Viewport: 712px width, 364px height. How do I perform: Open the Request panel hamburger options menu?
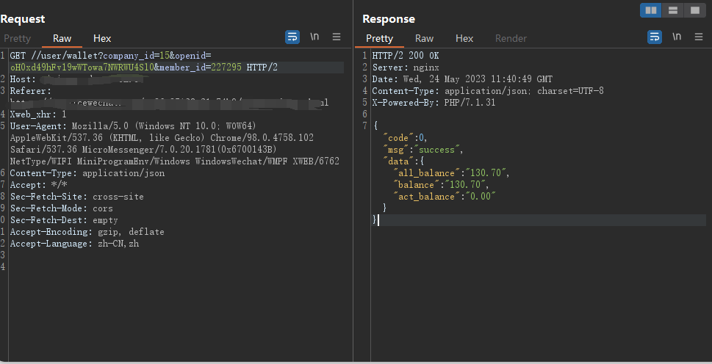(337, 37)
